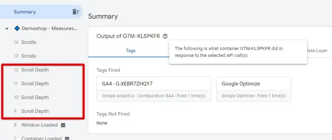Screen dimensions: 332x140
Task: Click the code icon next to Window Loaded
Action: [63, 125]
